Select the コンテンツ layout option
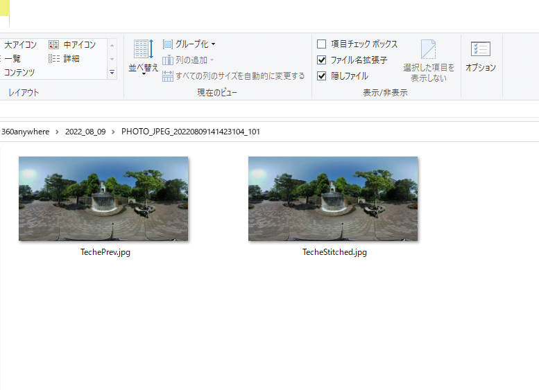This screenshot has width=539, height=390. pyautogui.click(x=18, y=73)
